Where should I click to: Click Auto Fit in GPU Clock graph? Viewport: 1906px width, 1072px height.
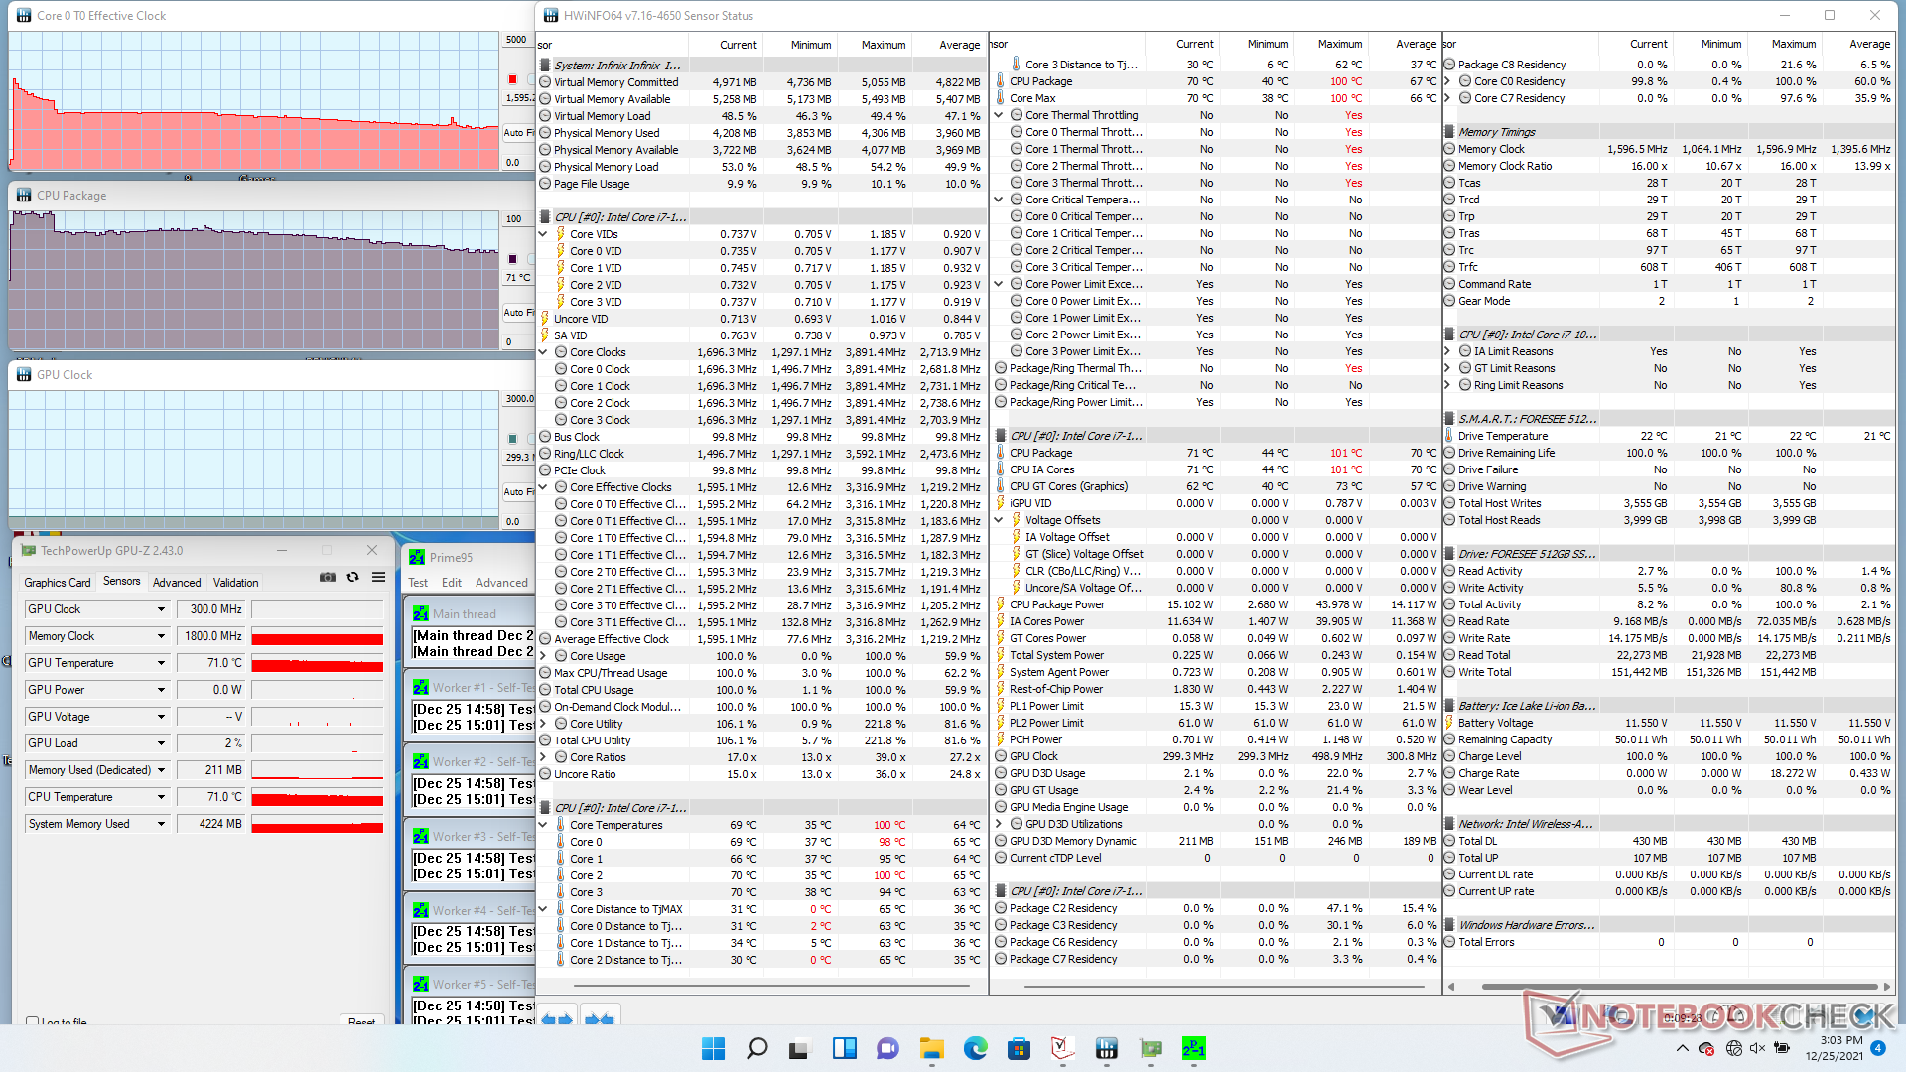[518, 491]
